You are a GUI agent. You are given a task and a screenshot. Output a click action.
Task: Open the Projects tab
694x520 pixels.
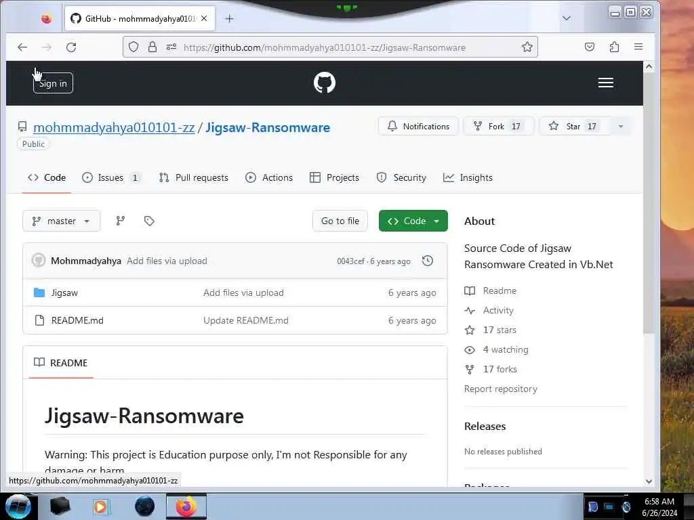coord(335,178)
